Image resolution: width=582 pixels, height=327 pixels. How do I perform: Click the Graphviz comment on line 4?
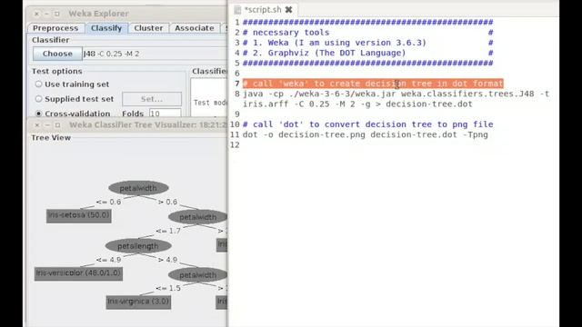tap(324, 53)
